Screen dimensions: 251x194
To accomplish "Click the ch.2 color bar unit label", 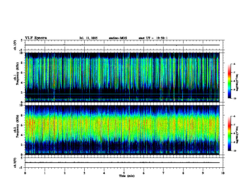I will tap(237, 135).
